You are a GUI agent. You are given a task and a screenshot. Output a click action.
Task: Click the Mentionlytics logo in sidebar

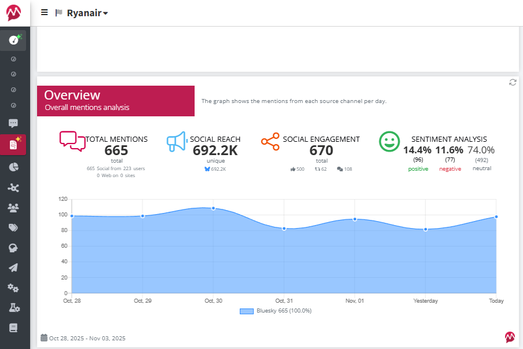click(x=14, y=13)
